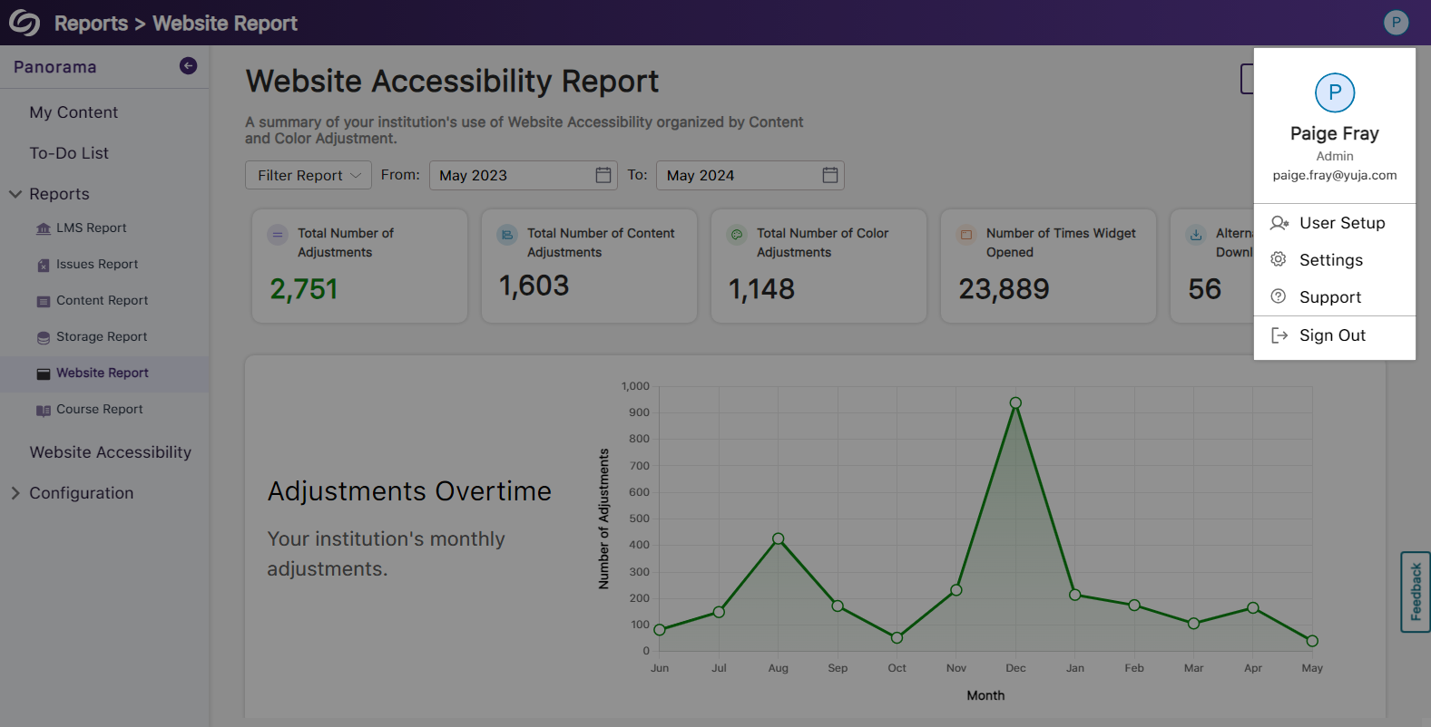The width and height of the screenshot is (1431, 727).
Task: Click the LMS Report building icon
Action: pos(44,228)
